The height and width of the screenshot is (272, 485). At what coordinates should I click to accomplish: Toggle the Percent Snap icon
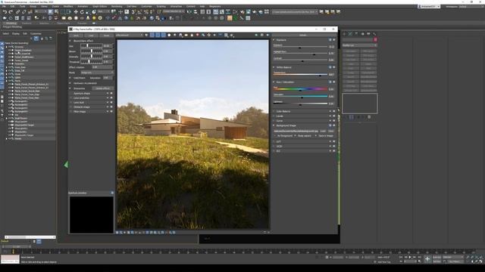[145, 12]
